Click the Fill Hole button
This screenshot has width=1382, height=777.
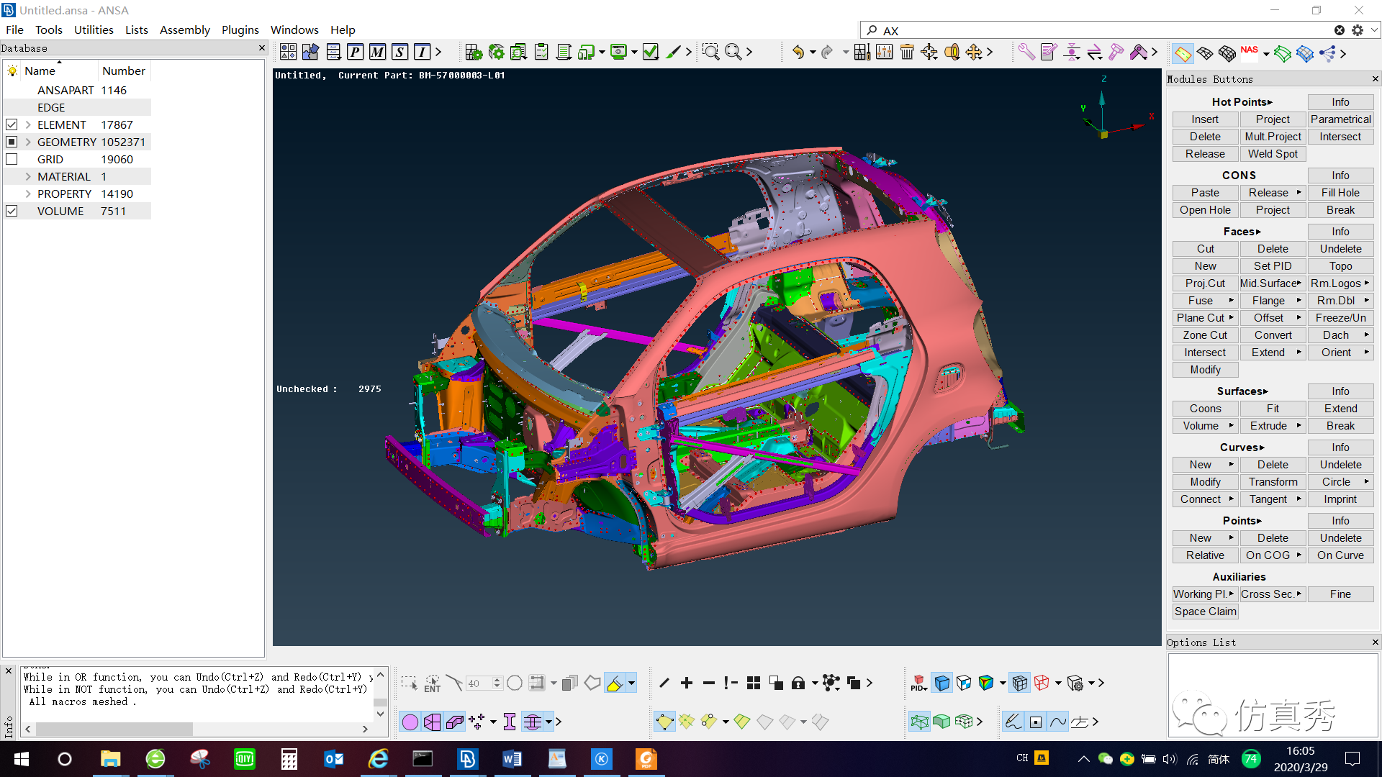point(1340,192)
